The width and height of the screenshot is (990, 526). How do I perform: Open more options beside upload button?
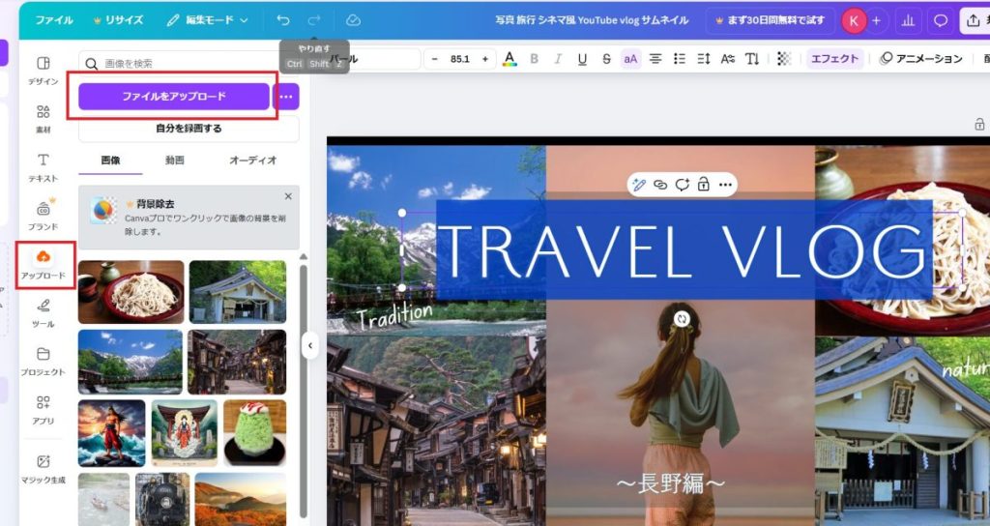click(x=285, y=97)
